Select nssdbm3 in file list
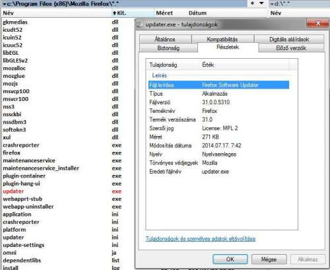This screenshot has width=330, height=270. [x=15, y=122]
